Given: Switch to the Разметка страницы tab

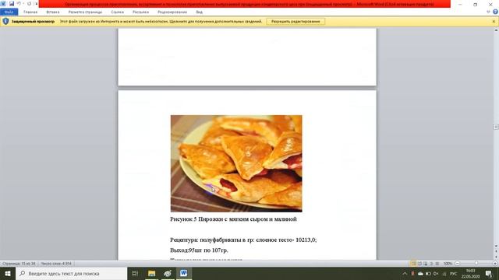Looking at the screenshot, I should [85, 12].
